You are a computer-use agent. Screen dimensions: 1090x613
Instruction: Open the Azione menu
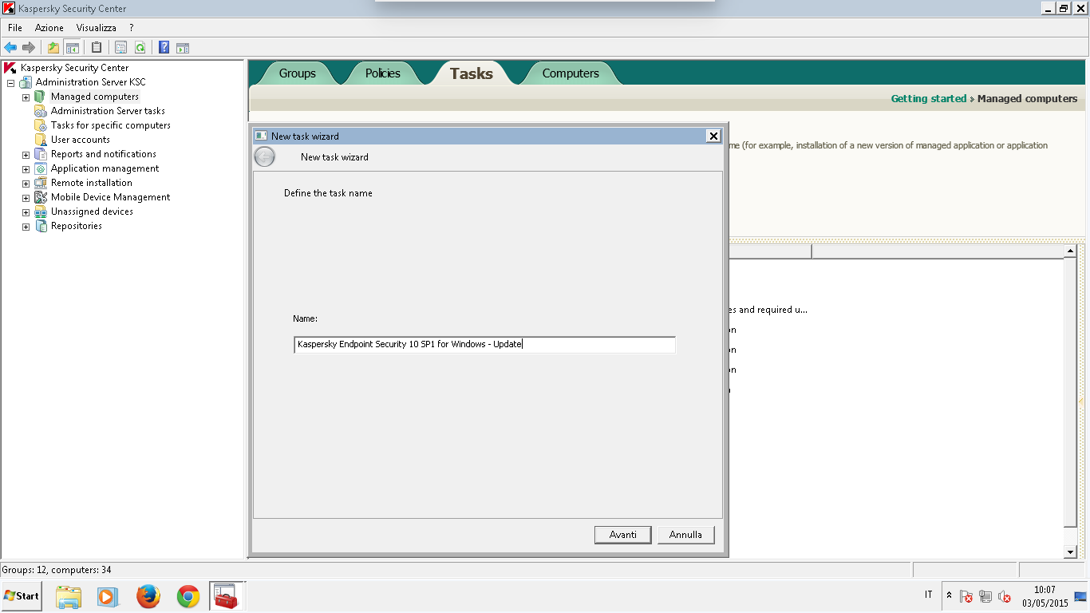pyautogui.click(x=49, y=28)
